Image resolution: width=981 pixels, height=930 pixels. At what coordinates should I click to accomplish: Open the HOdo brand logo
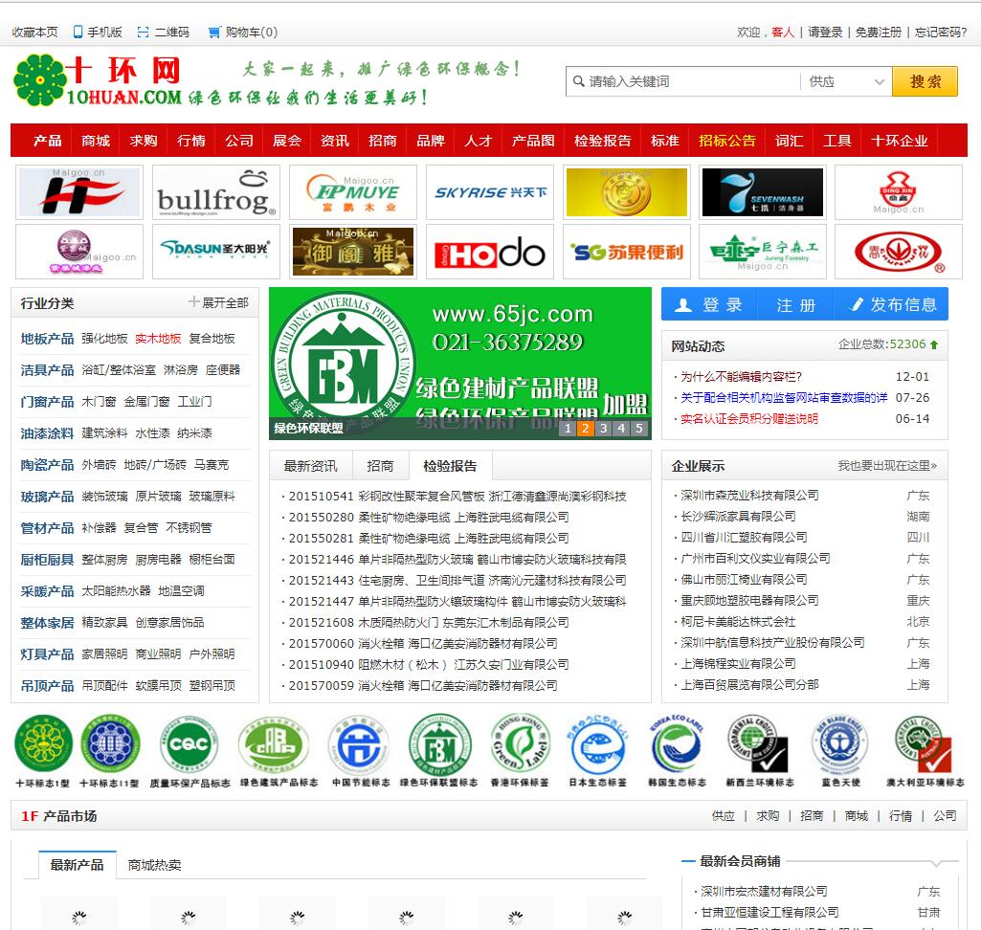[x=490, y=252]
